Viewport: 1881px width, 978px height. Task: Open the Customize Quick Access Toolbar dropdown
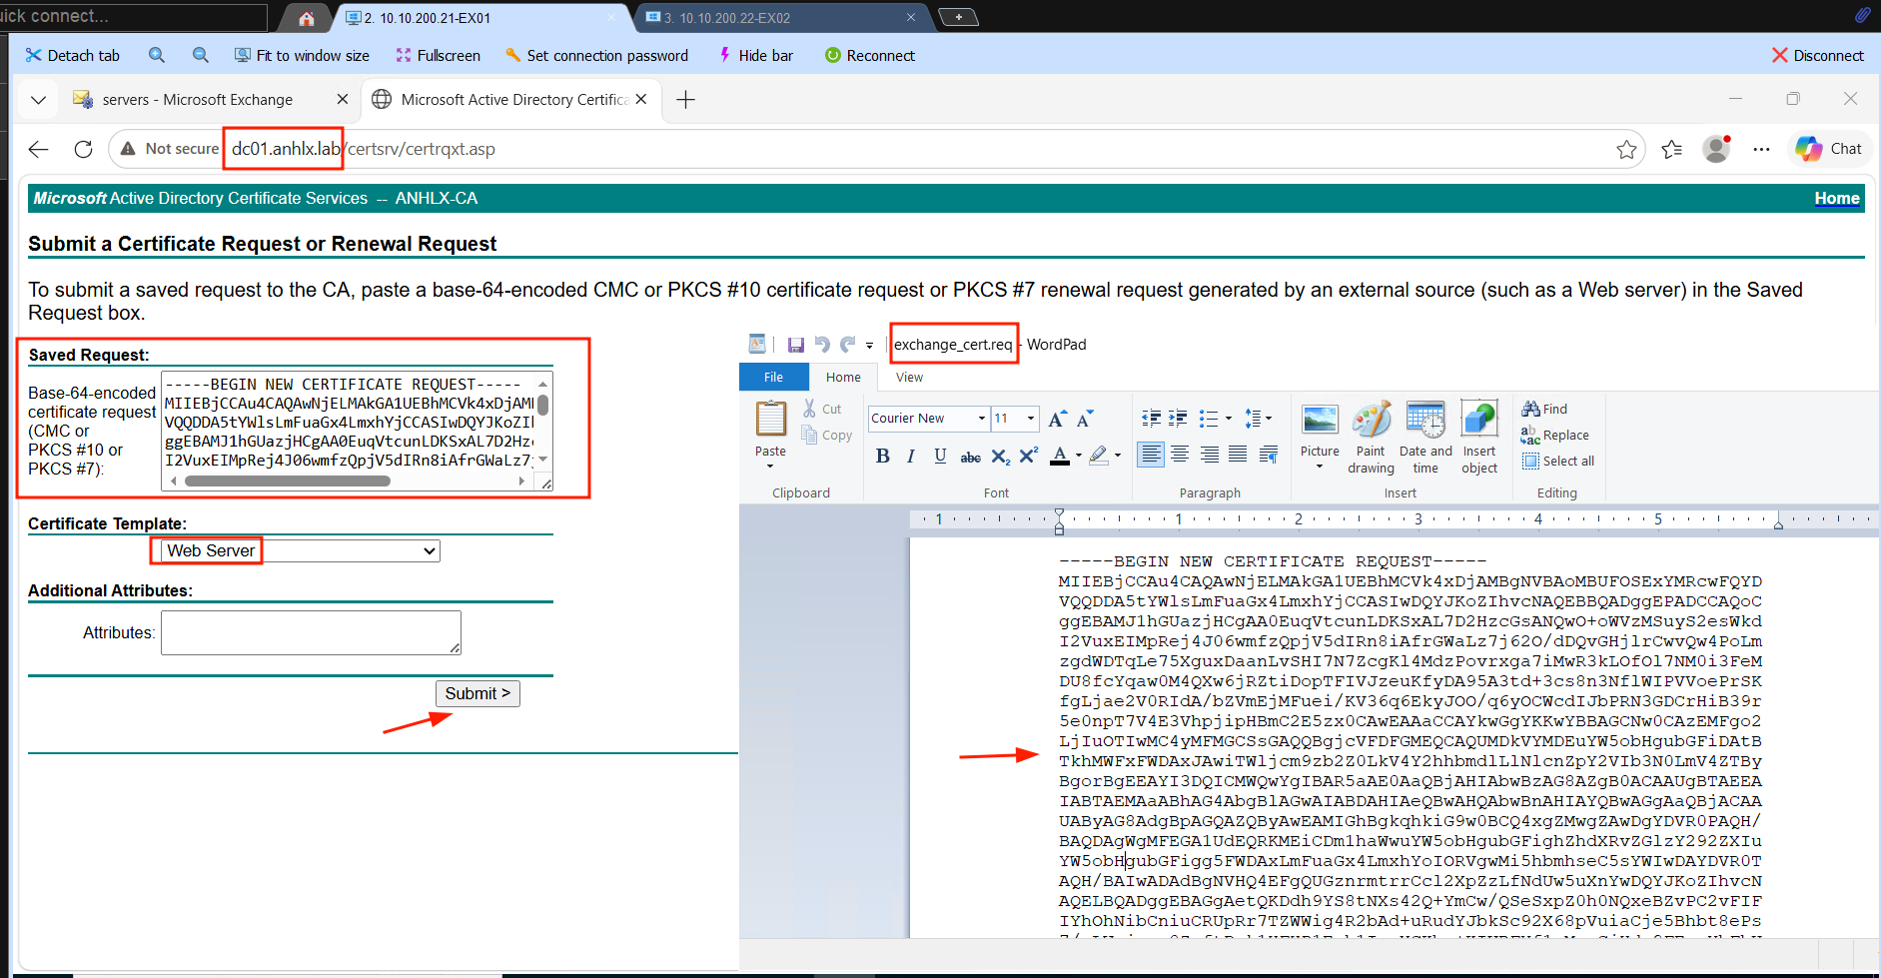(x=869, y=346)
